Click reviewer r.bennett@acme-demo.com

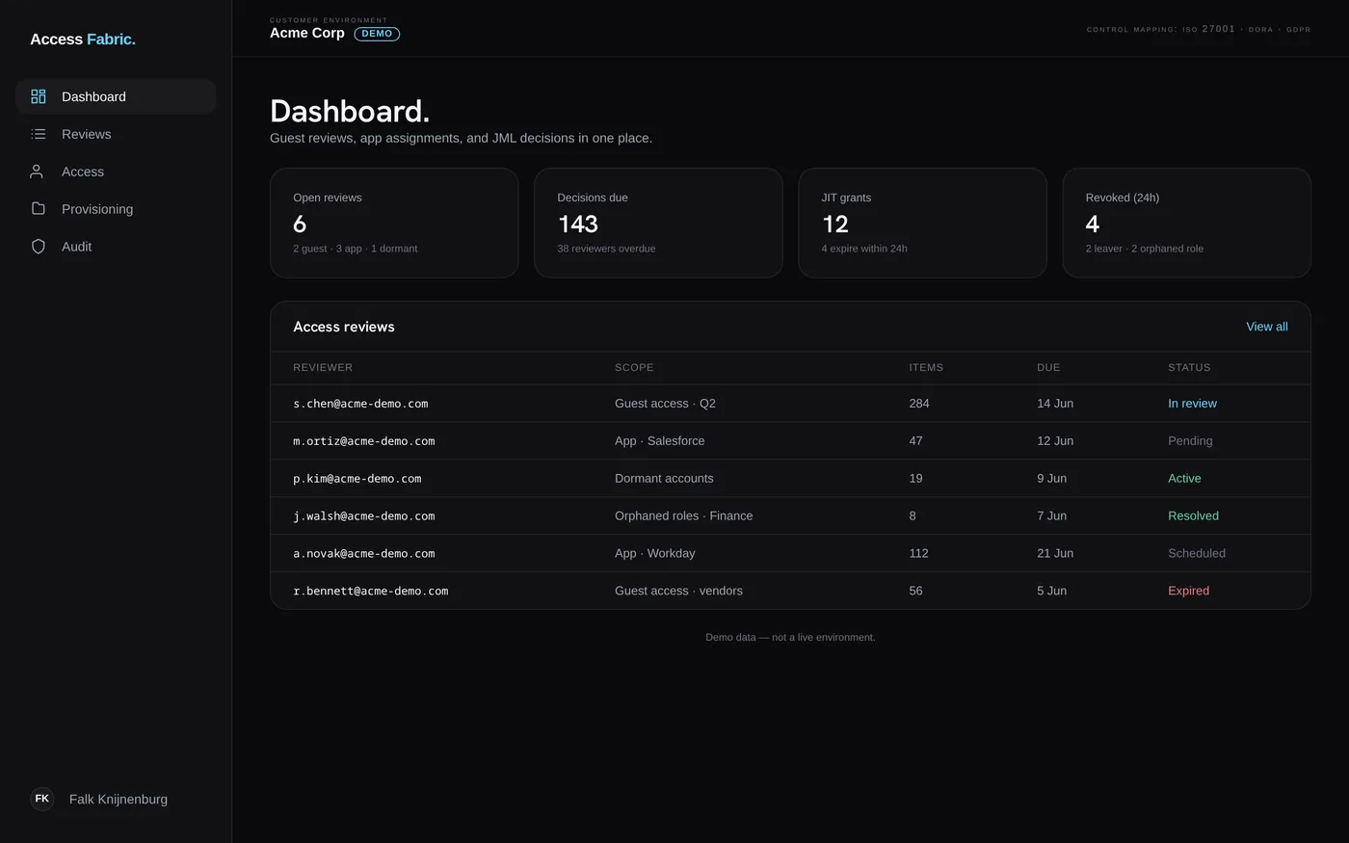(371, 592)
